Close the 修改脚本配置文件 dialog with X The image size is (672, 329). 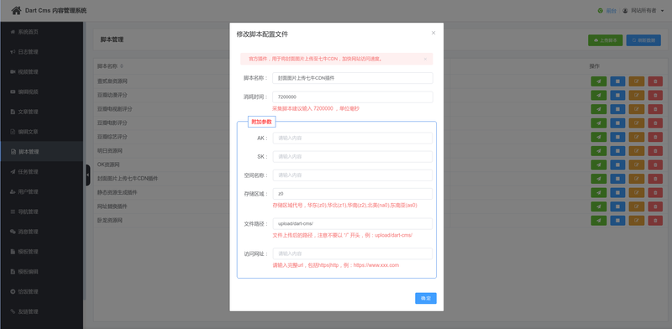click(x=433, y=33)
